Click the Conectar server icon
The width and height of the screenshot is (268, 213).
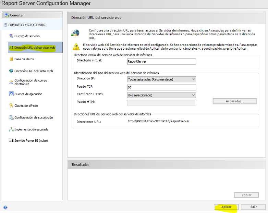pyautogui.click(x=7, y=15)
